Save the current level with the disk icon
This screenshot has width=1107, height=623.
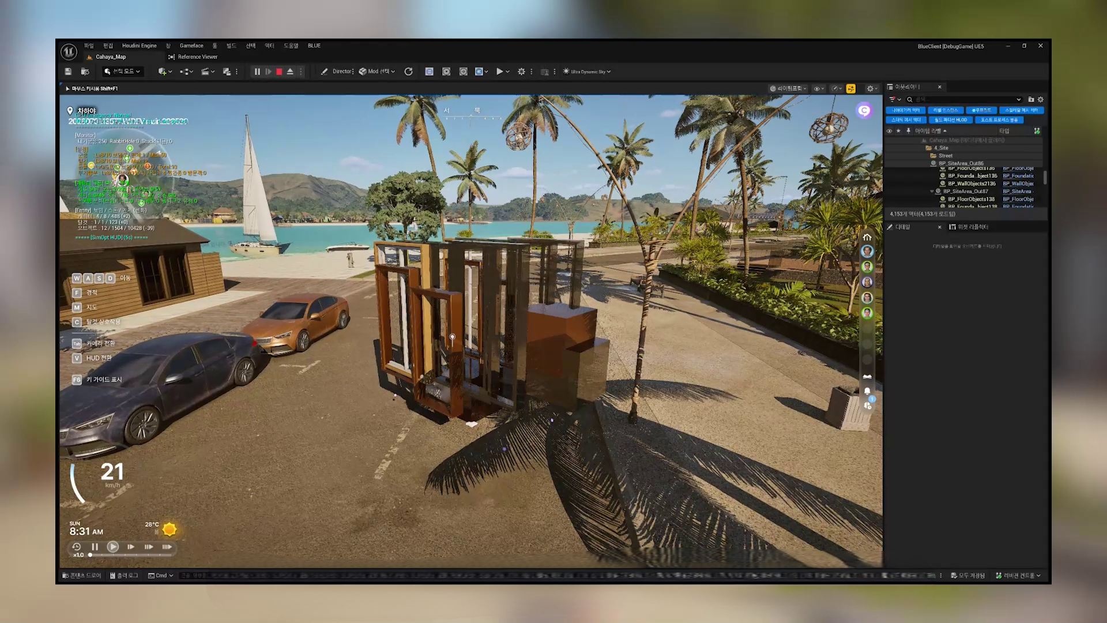68,72
